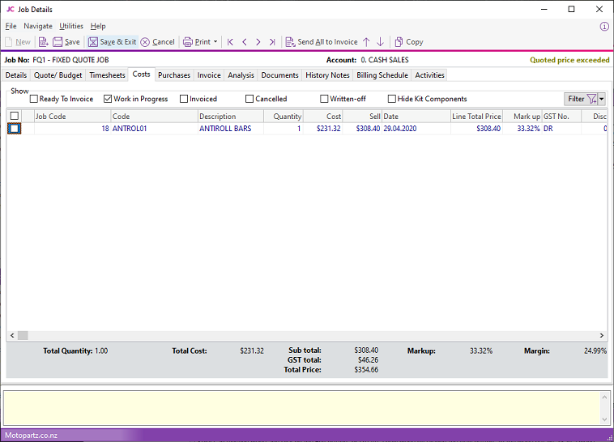
Task: Go to the first record arrow
Action: (x=230, y=41)
